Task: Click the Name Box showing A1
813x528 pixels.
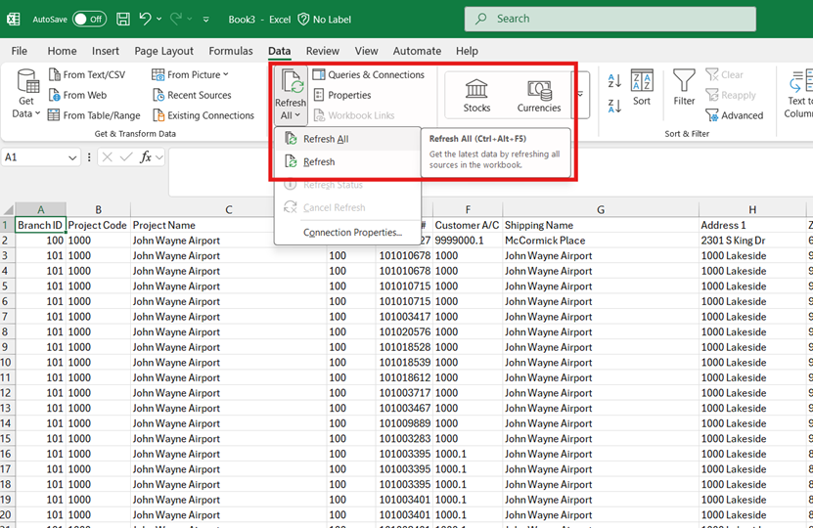Action: (33, 157)
